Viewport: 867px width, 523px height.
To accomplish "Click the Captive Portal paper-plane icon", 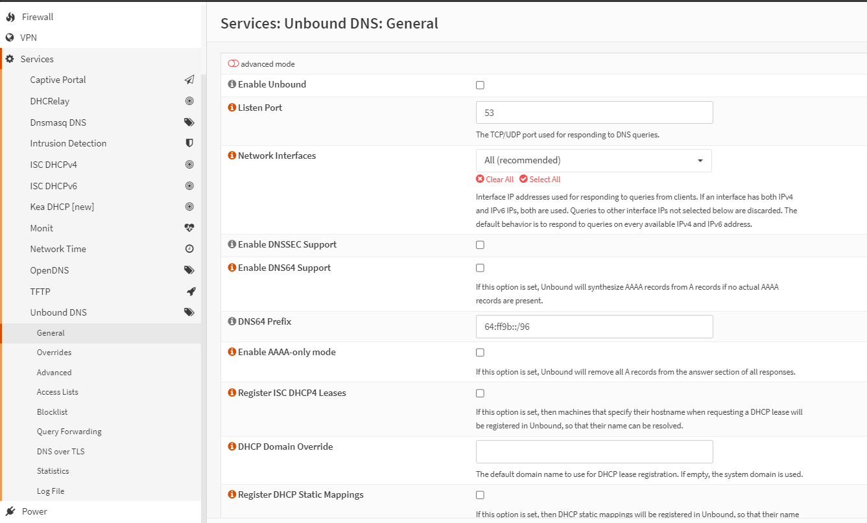I will click(x=189, y=80).
